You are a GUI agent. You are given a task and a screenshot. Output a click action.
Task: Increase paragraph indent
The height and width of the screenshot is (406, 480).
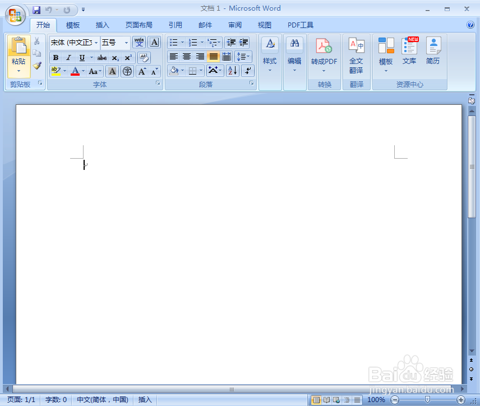click(244, 42)
